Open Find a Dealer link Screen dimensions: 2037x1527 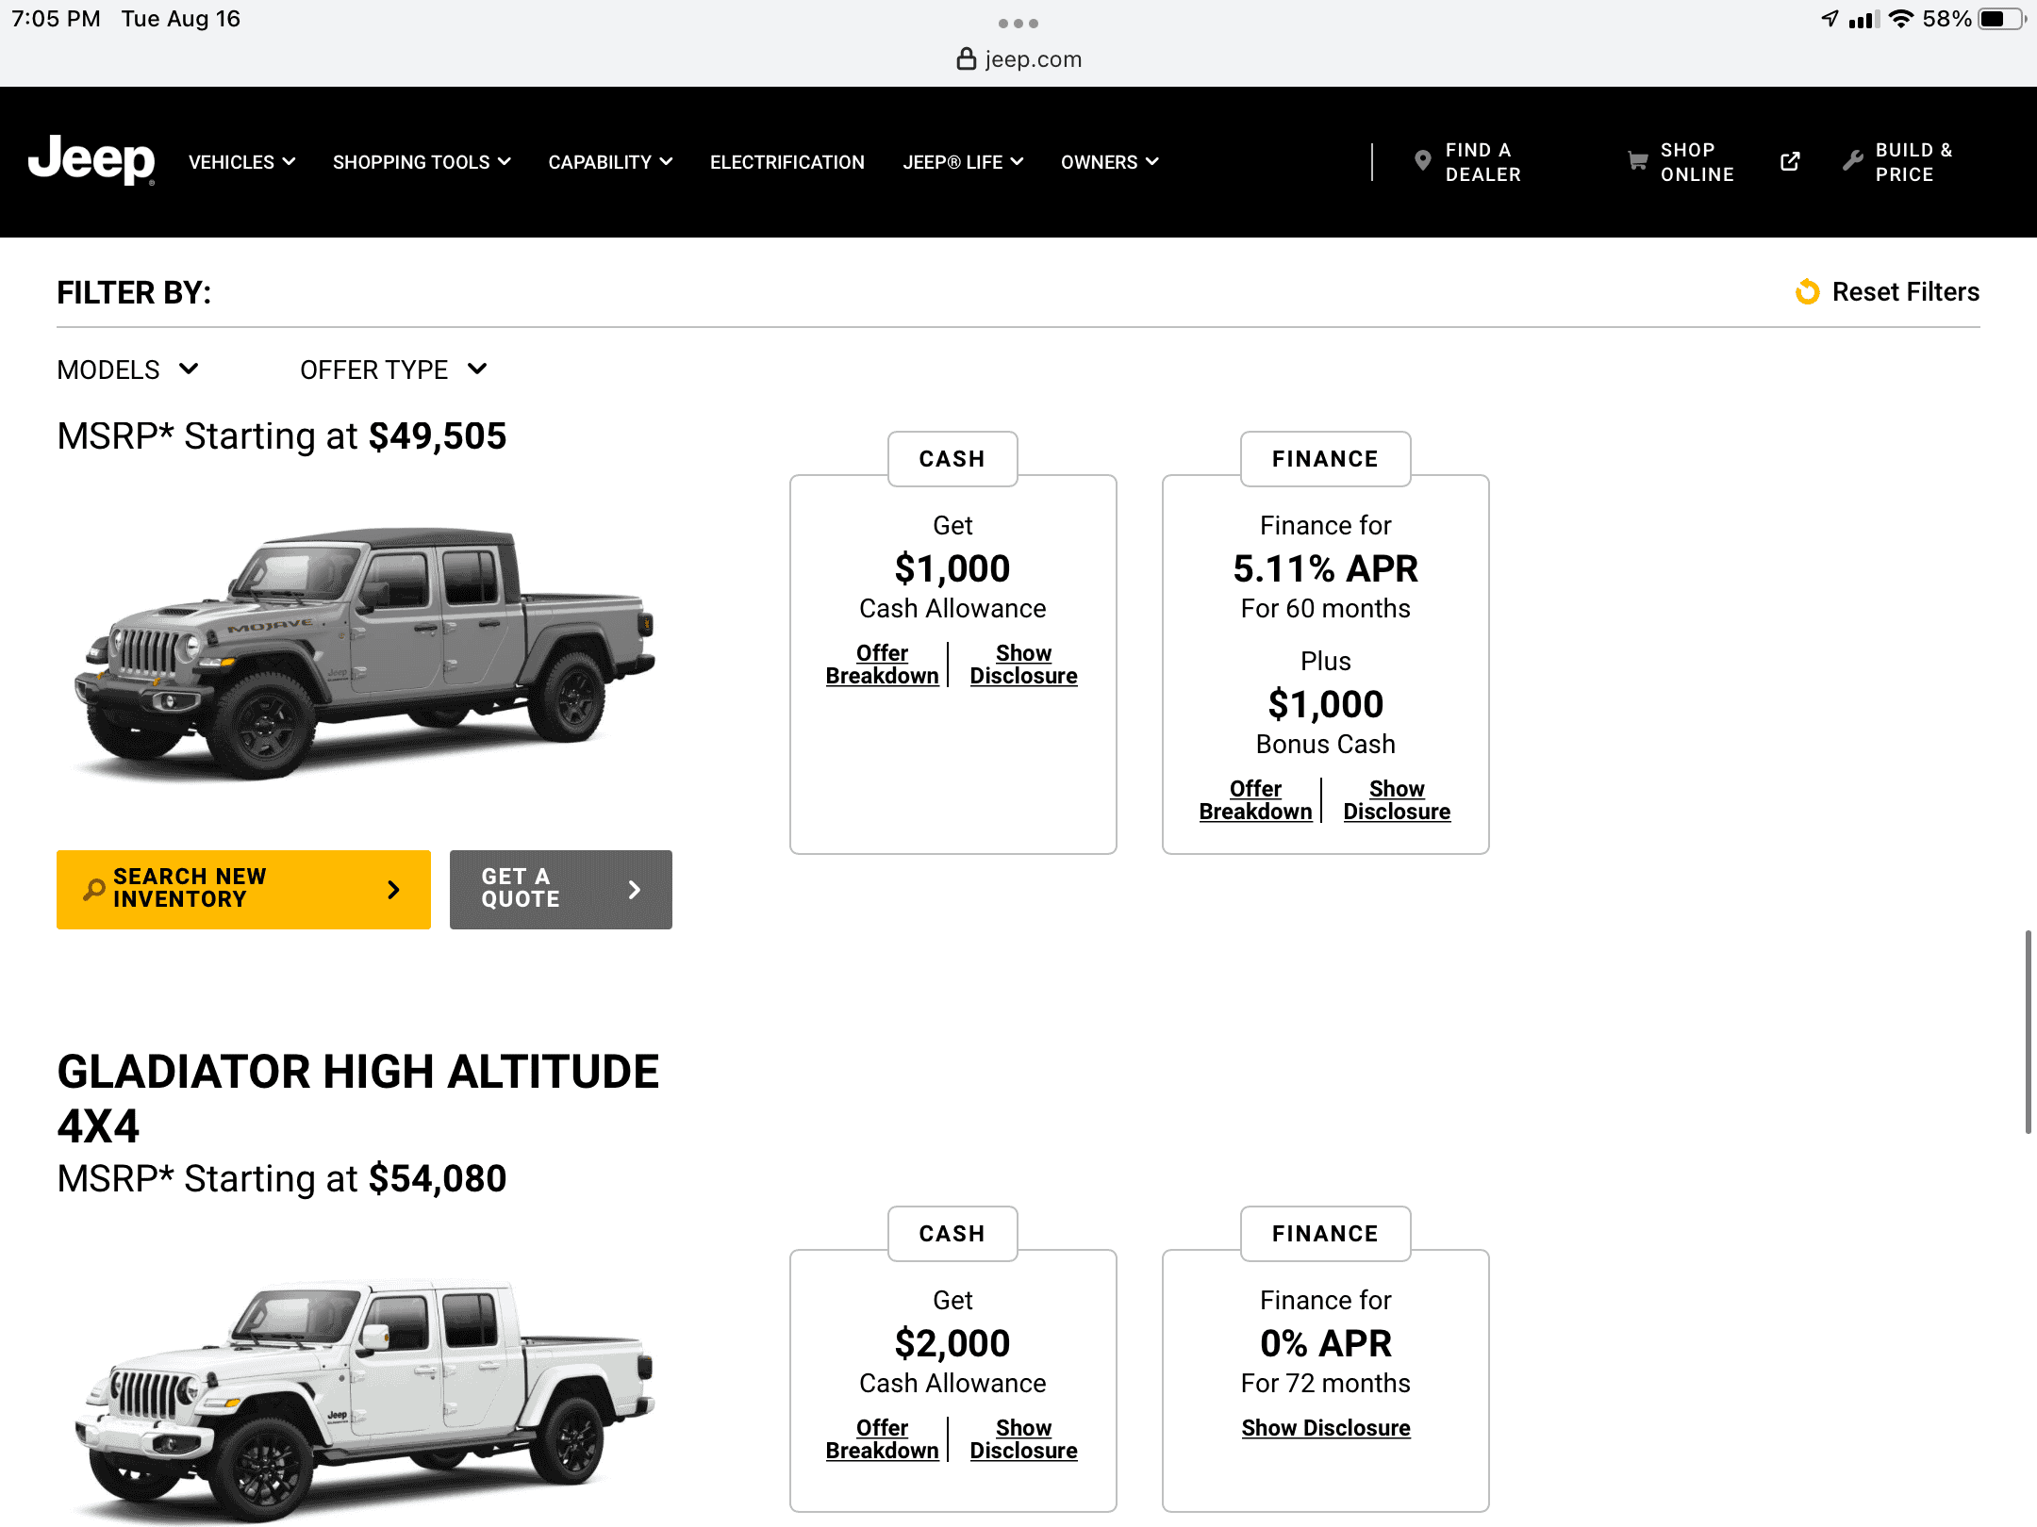(1483, 162)
